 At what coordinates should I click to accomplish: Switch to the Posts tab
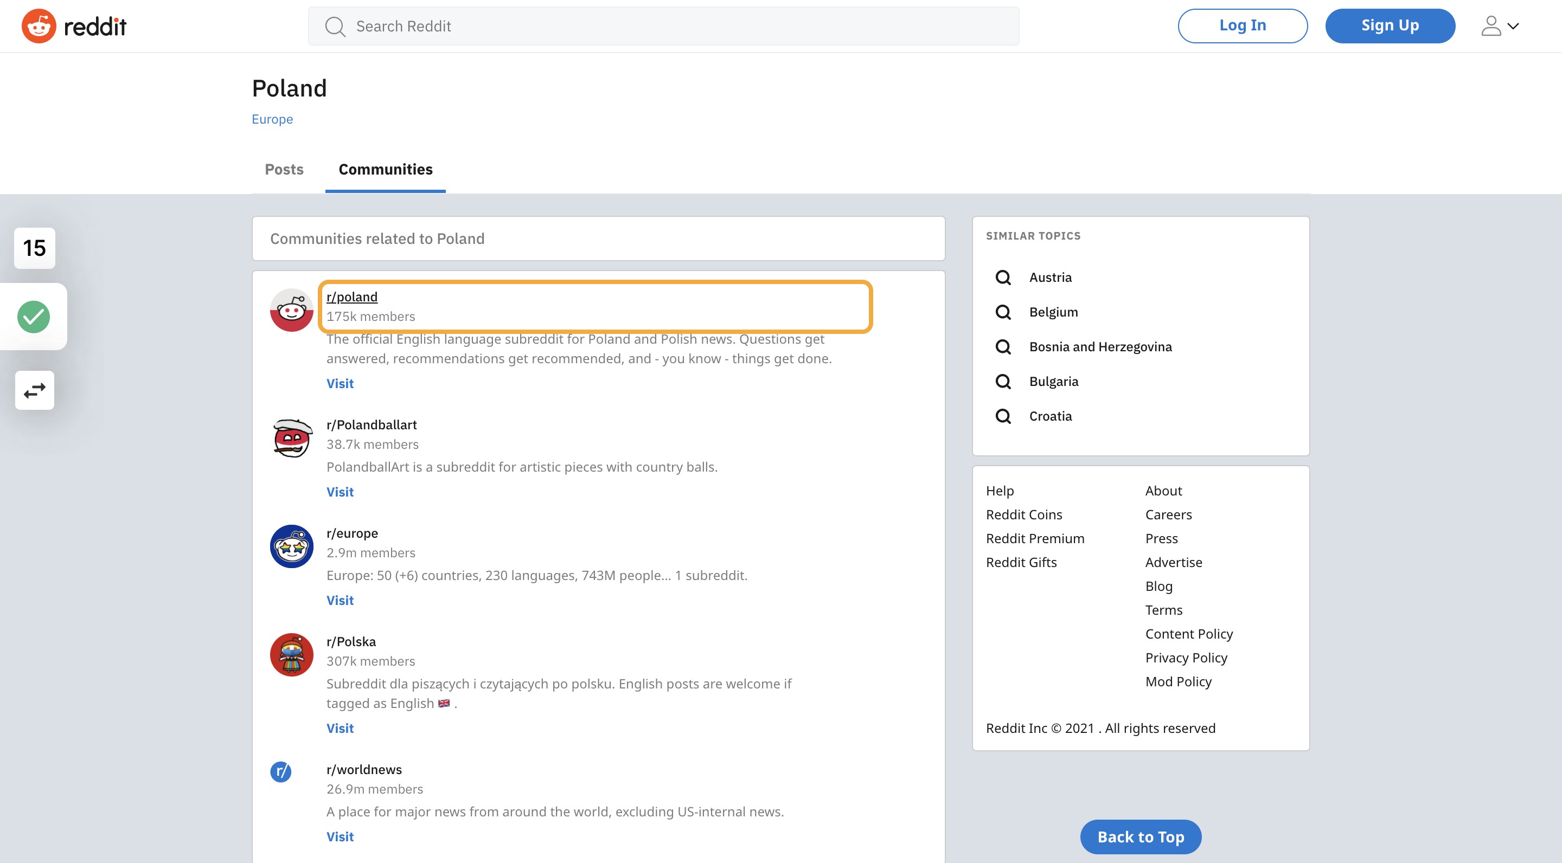click(284, 169)
